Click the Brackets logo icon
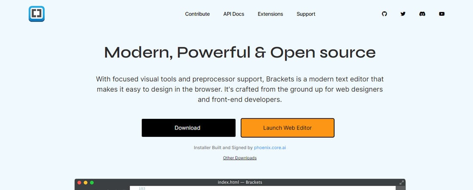473x190 pixels. click(37, 14)
